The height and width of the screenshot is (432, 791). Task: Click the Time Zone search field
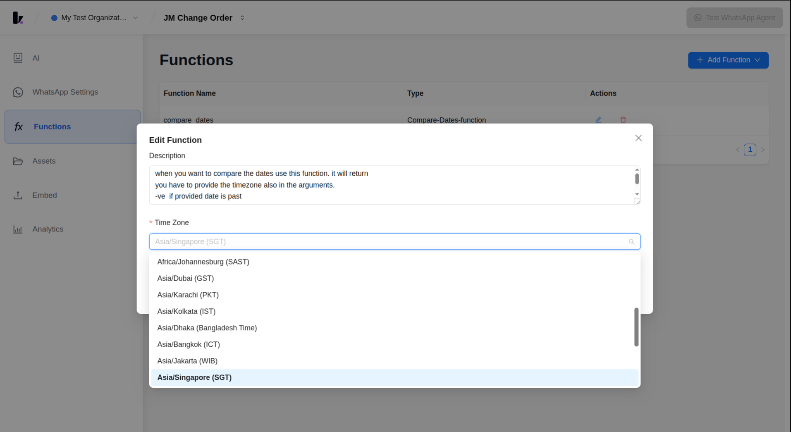tap(394, 241)
